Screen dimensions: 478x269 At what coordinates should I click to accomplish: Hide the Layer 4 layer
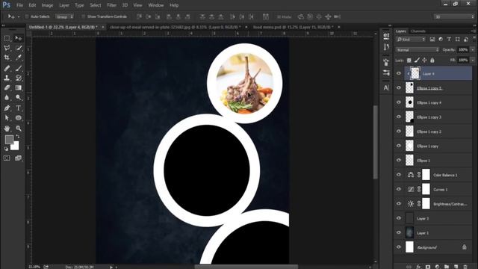pyautogui.click(x=399, y=73)
